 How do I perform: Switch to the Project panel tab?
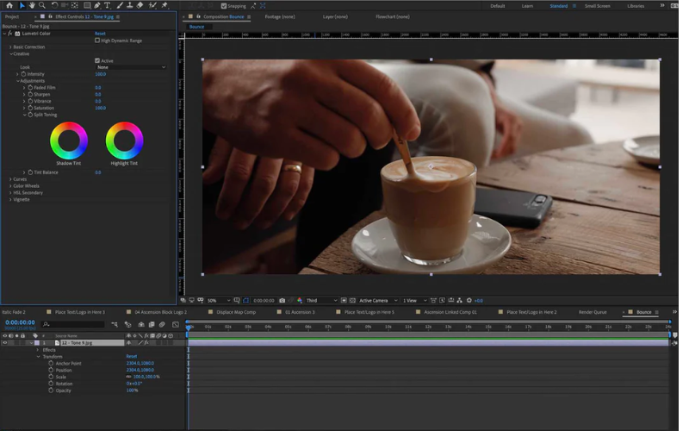click(x=12, y=16)
